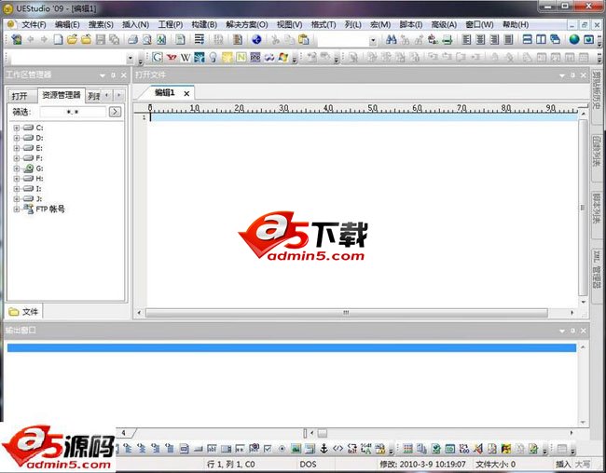The image size is (606, 473).
Task: Pin the workspace manager panel with the pushpin
Action: [113, 74]
